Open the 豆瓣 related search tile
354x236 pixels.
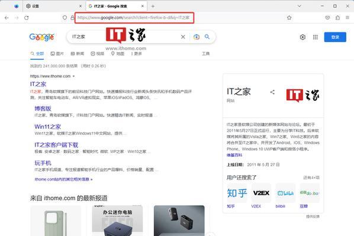pyautogui.click(x=310, y=196)
